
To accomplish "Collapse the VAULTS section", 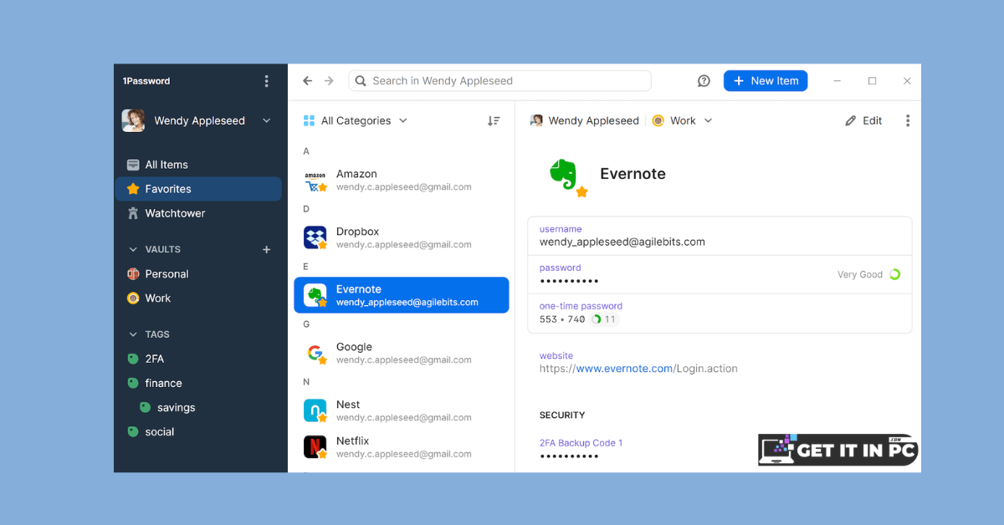I will click(133, 249).
